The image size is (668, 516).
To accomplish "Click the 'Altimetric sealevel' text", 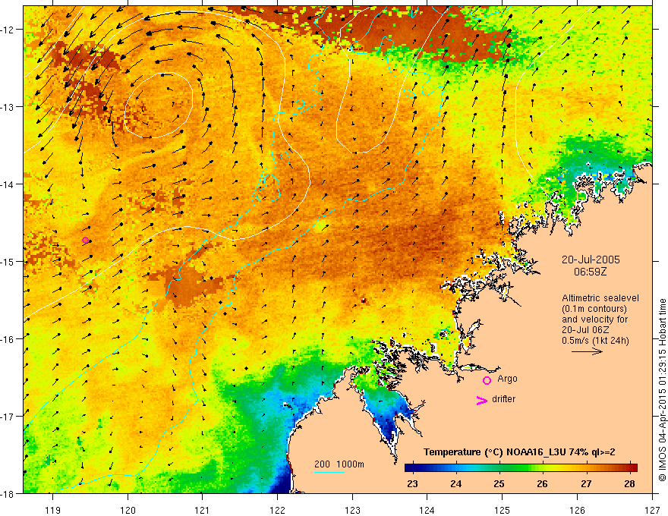I will coord(600,298).
